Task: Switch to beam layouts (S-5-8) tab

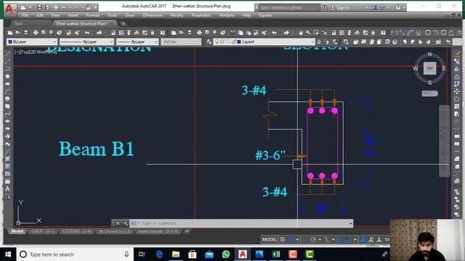Action: 158,231
